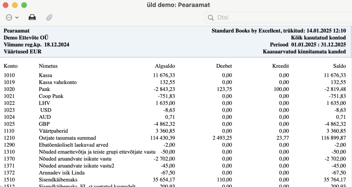The image size is (352, 187).
Task: Click the Deebet column header
Action: pyautogui.click(x=224, y=66)
